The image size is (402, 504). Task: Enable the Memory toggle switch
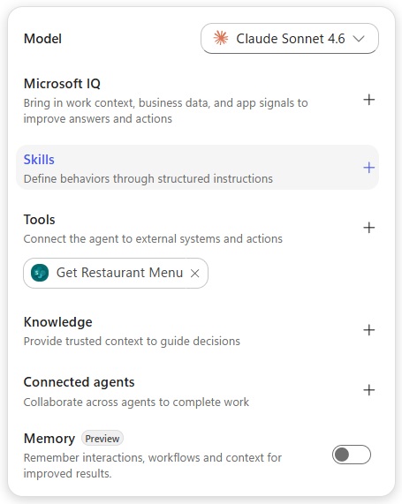tap(352, 455)
